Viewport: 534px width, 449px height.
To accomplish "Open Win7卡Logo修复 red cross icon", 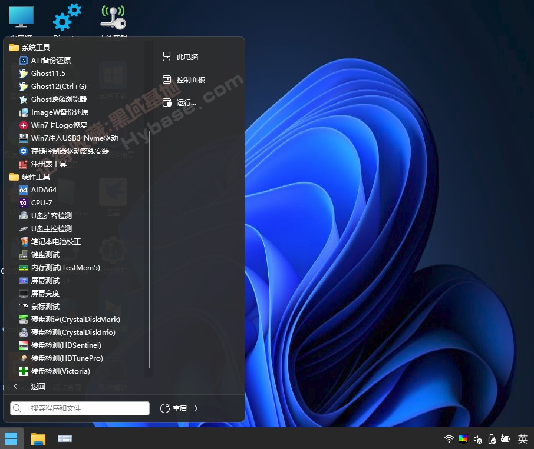I will [23, 125].
